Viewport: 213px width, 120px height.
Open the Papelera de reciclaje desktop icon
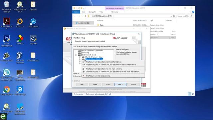pyautogui.click(x=7, y=7)
